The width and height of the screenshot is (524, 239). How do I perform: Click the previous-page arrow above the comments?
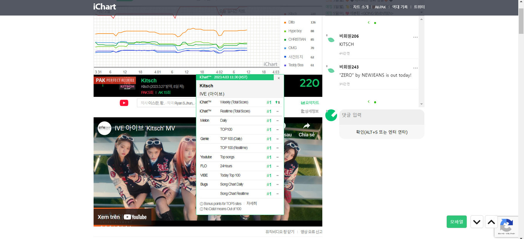pos(368,23)
